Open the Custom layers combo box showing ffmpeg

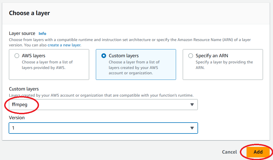tap(103, 105)
